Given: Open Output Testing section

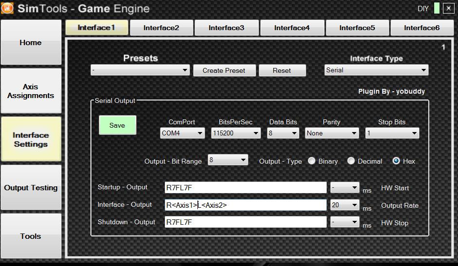Looking at the screenshot, I should click(31, 187).
